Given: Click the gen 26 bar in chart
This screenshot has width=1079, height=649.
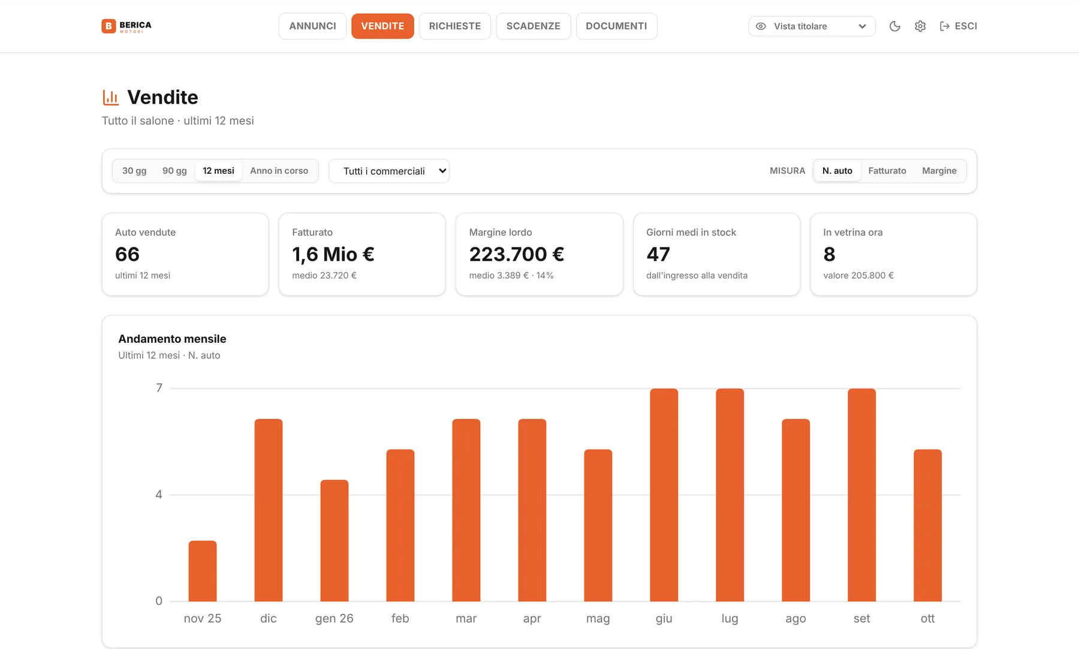Looking at the screenshot, I should tap(334, 541).
